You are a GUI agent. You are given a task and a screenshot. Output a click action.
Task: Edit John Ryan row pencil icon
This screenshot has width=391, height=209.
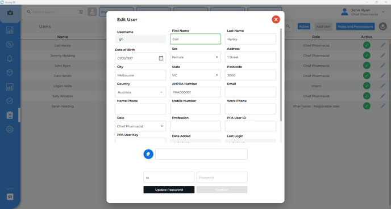click(x=383, y=66)
